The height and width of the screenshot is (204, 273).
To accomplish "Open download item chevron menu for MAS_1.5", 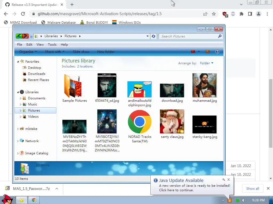I will click(x=57, y=189).
